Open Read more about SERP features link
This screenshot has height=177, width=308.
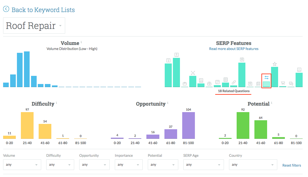point(234,49)
